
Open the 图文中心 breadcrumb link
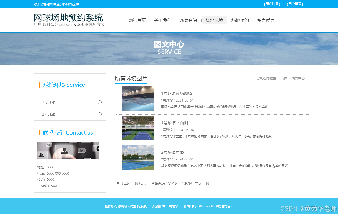point(298,78)
